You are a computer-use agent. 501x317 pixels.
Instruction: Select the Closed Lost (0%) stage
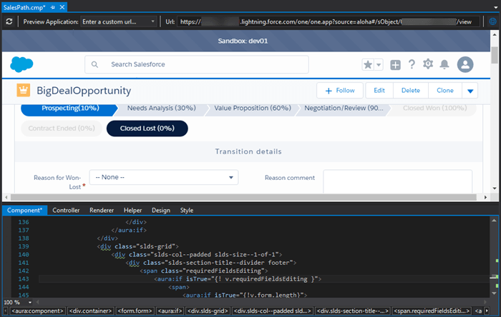tap(147, 129)
